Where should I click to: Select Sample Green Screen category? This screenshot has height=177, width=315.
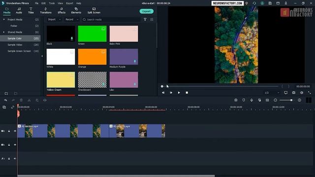point(20,51)
